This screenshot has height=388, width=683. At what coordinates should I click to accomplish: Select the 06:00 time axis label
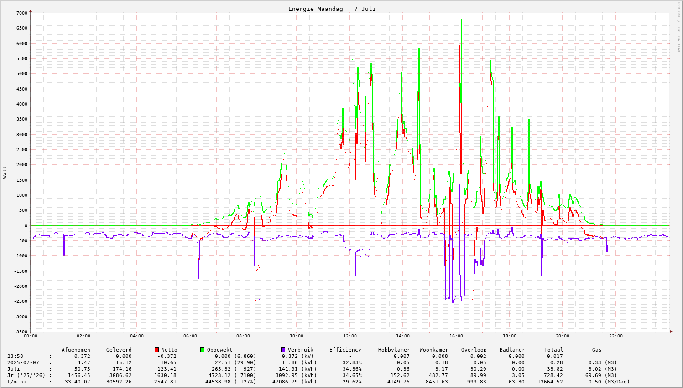pos(190,336)
